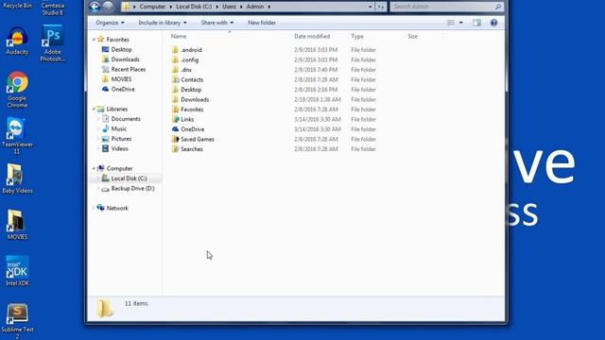Select Downloads under Favorites

pos(125,59)
